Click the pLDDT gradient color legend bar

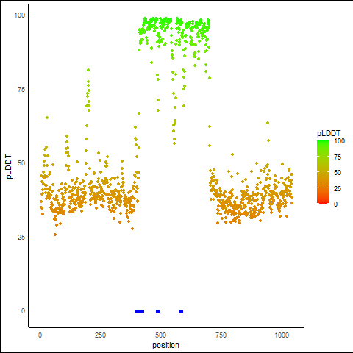(323, 172)
